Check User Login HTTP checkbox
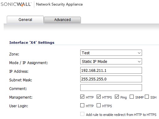This screenshot has width=159, height=119. click(x=82, y=105)
